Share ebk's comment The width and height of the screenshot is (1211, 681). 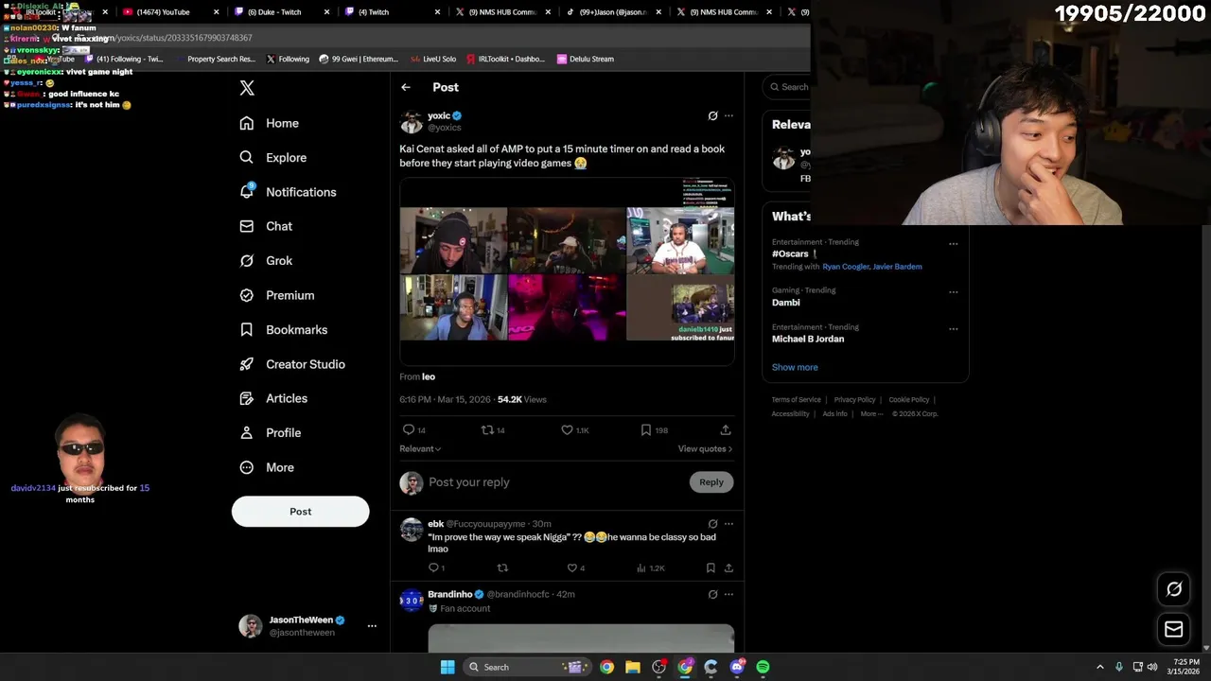[x=728, y=567]
